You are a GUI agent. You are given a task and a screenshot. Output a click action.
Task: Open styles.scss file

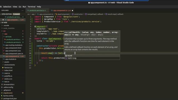(x=8, y=79)
